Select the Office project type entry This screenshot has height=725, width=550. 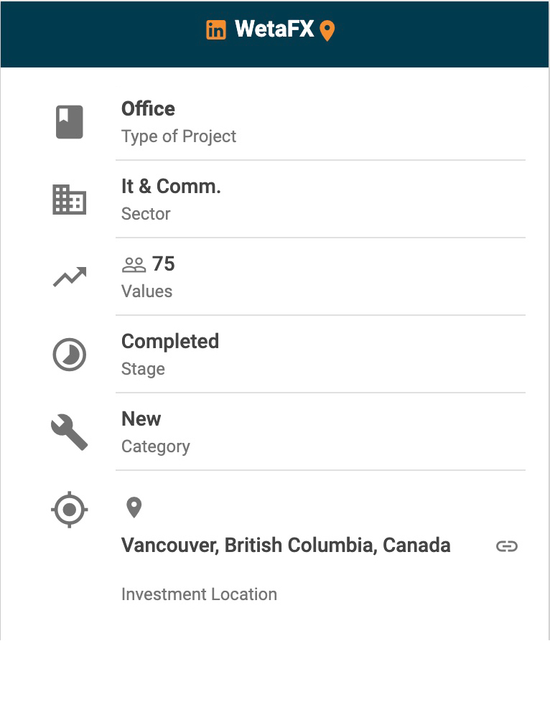click(x=148, y=109)
